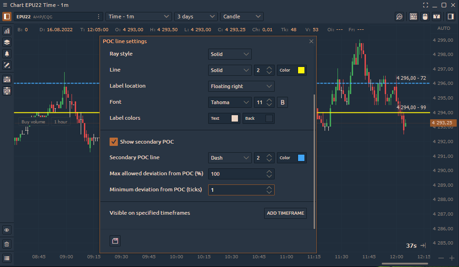The width and height of the screenshot is (459, 267).
Task: Open the blue Secondary POC color swatch
Action: point(301,158)
